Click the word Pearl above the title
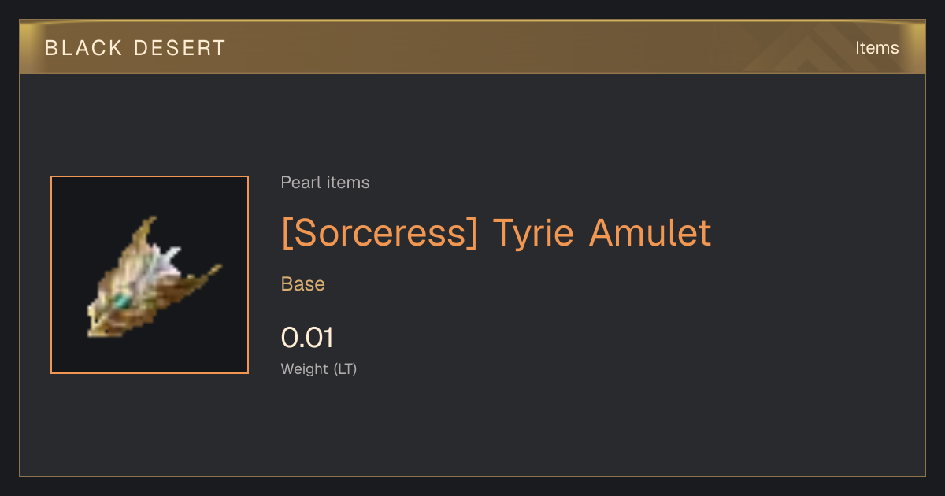Viewport: 945px width, 496px height. click(299, 183)
